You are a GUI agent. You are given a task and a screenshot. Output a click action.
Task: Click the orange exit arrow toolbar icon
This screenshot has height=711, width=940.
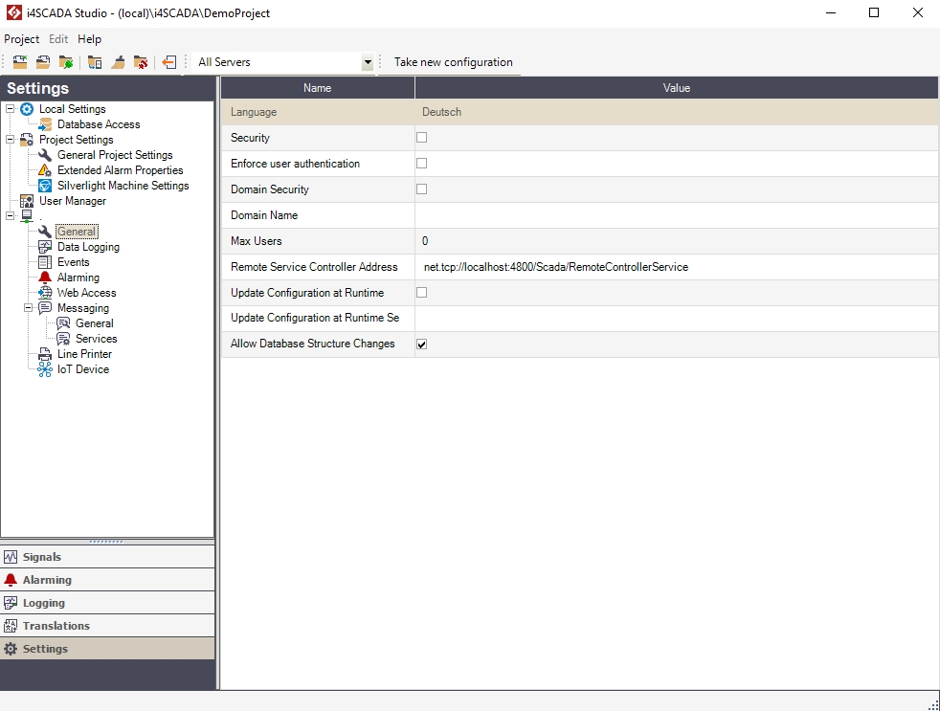169,62
